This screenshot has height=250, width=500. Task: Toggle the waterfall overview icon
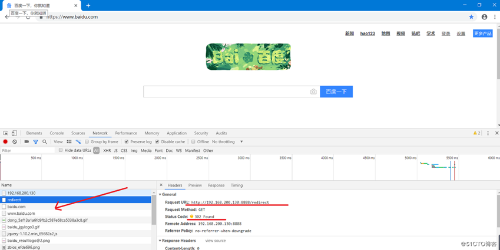pyautogui.click(x=78, y=141)
